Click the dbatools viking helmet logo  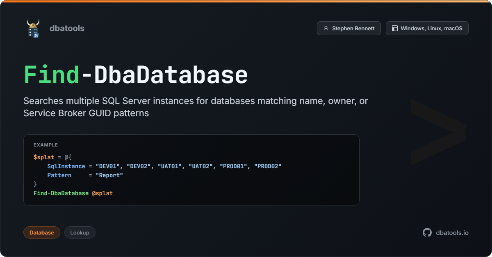point(33,28)
